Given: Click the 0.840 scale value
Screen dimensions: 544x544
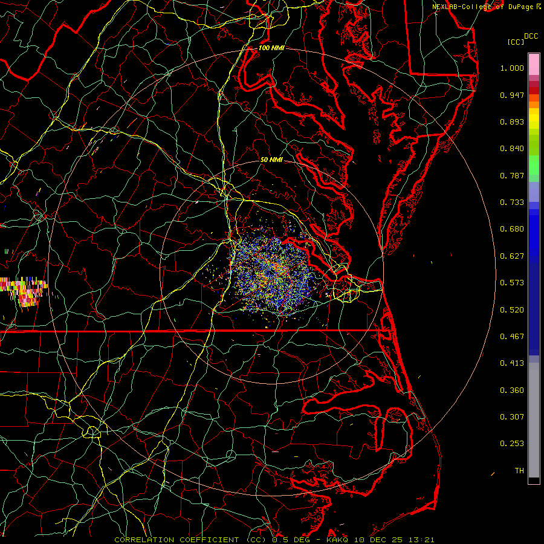Looking at the screenshot, I should tap(512, 149).
